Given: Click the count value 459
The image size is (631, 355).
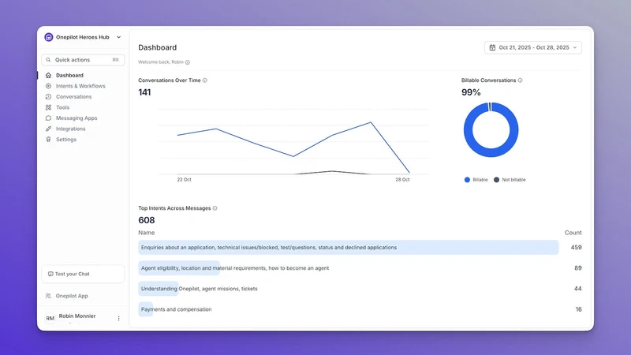Looking at the screenshot, I should pos(576,248).
